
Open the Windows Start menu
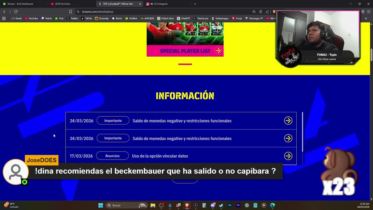pyautogui.click(x=101, y=205)
